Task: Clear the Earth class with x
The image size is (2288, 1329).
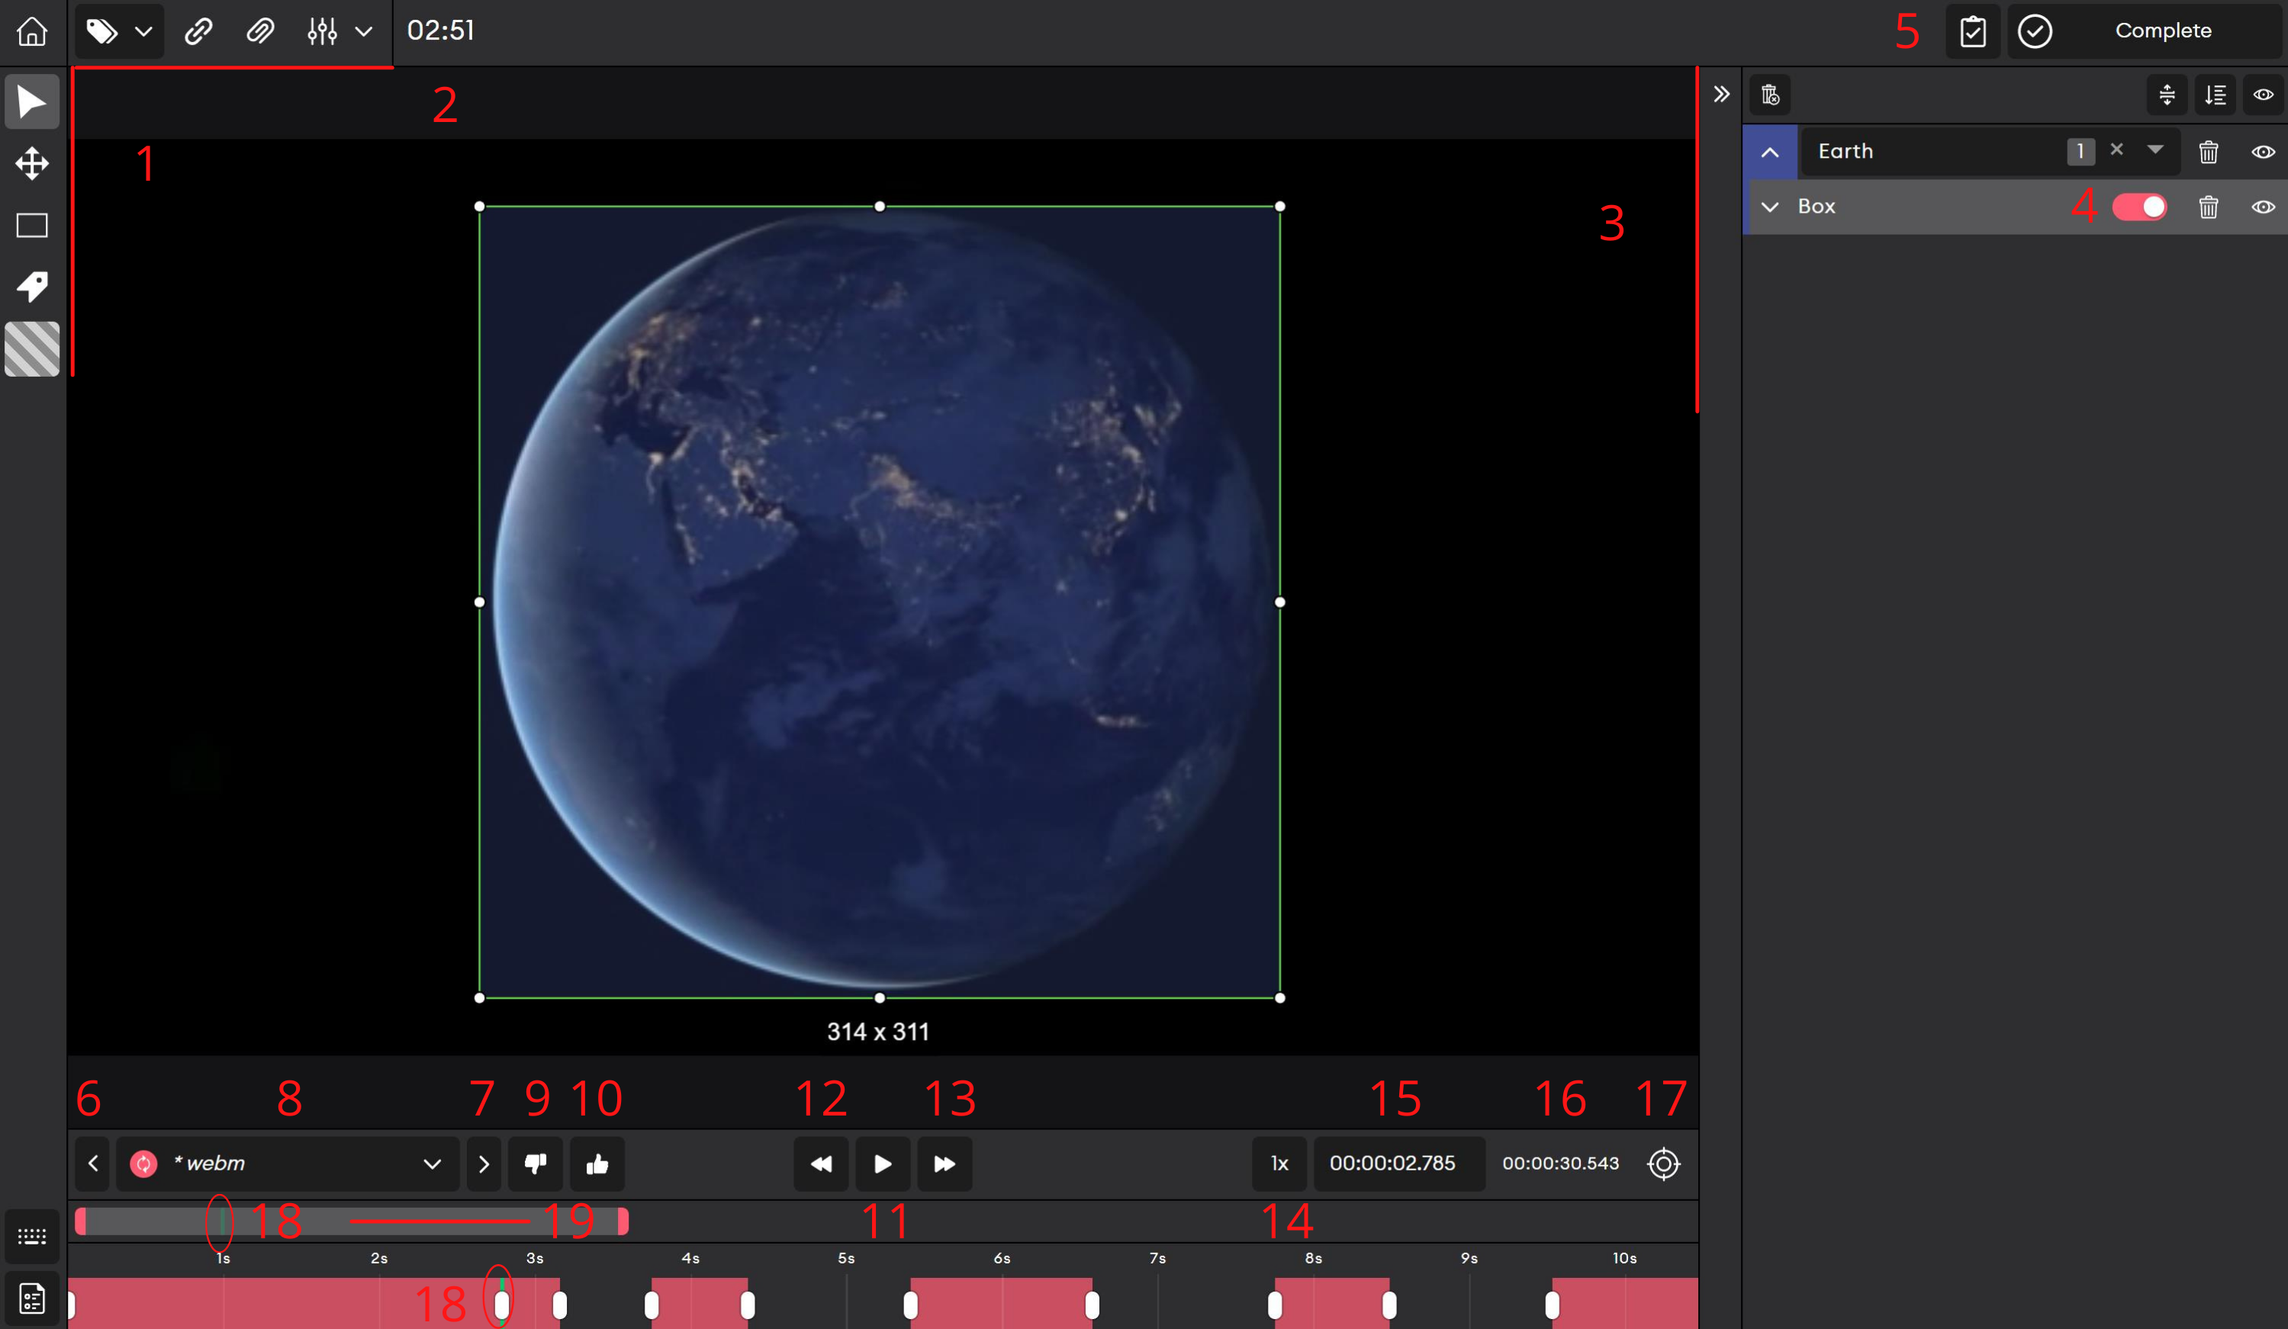Action: point(2116,149)
